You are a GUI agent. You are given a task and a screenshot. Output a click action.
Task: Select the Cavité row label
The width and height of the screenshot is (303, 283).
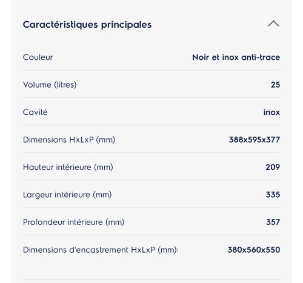pos(35,112)
